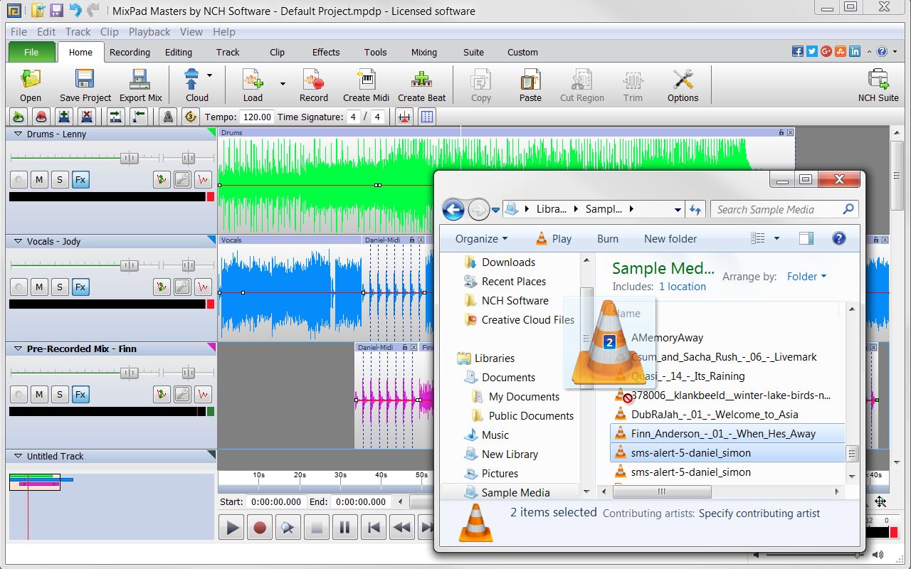Open the Arrange by Folder dropdown
Viewport: 911px width, 569px height.
pos(806,276)
